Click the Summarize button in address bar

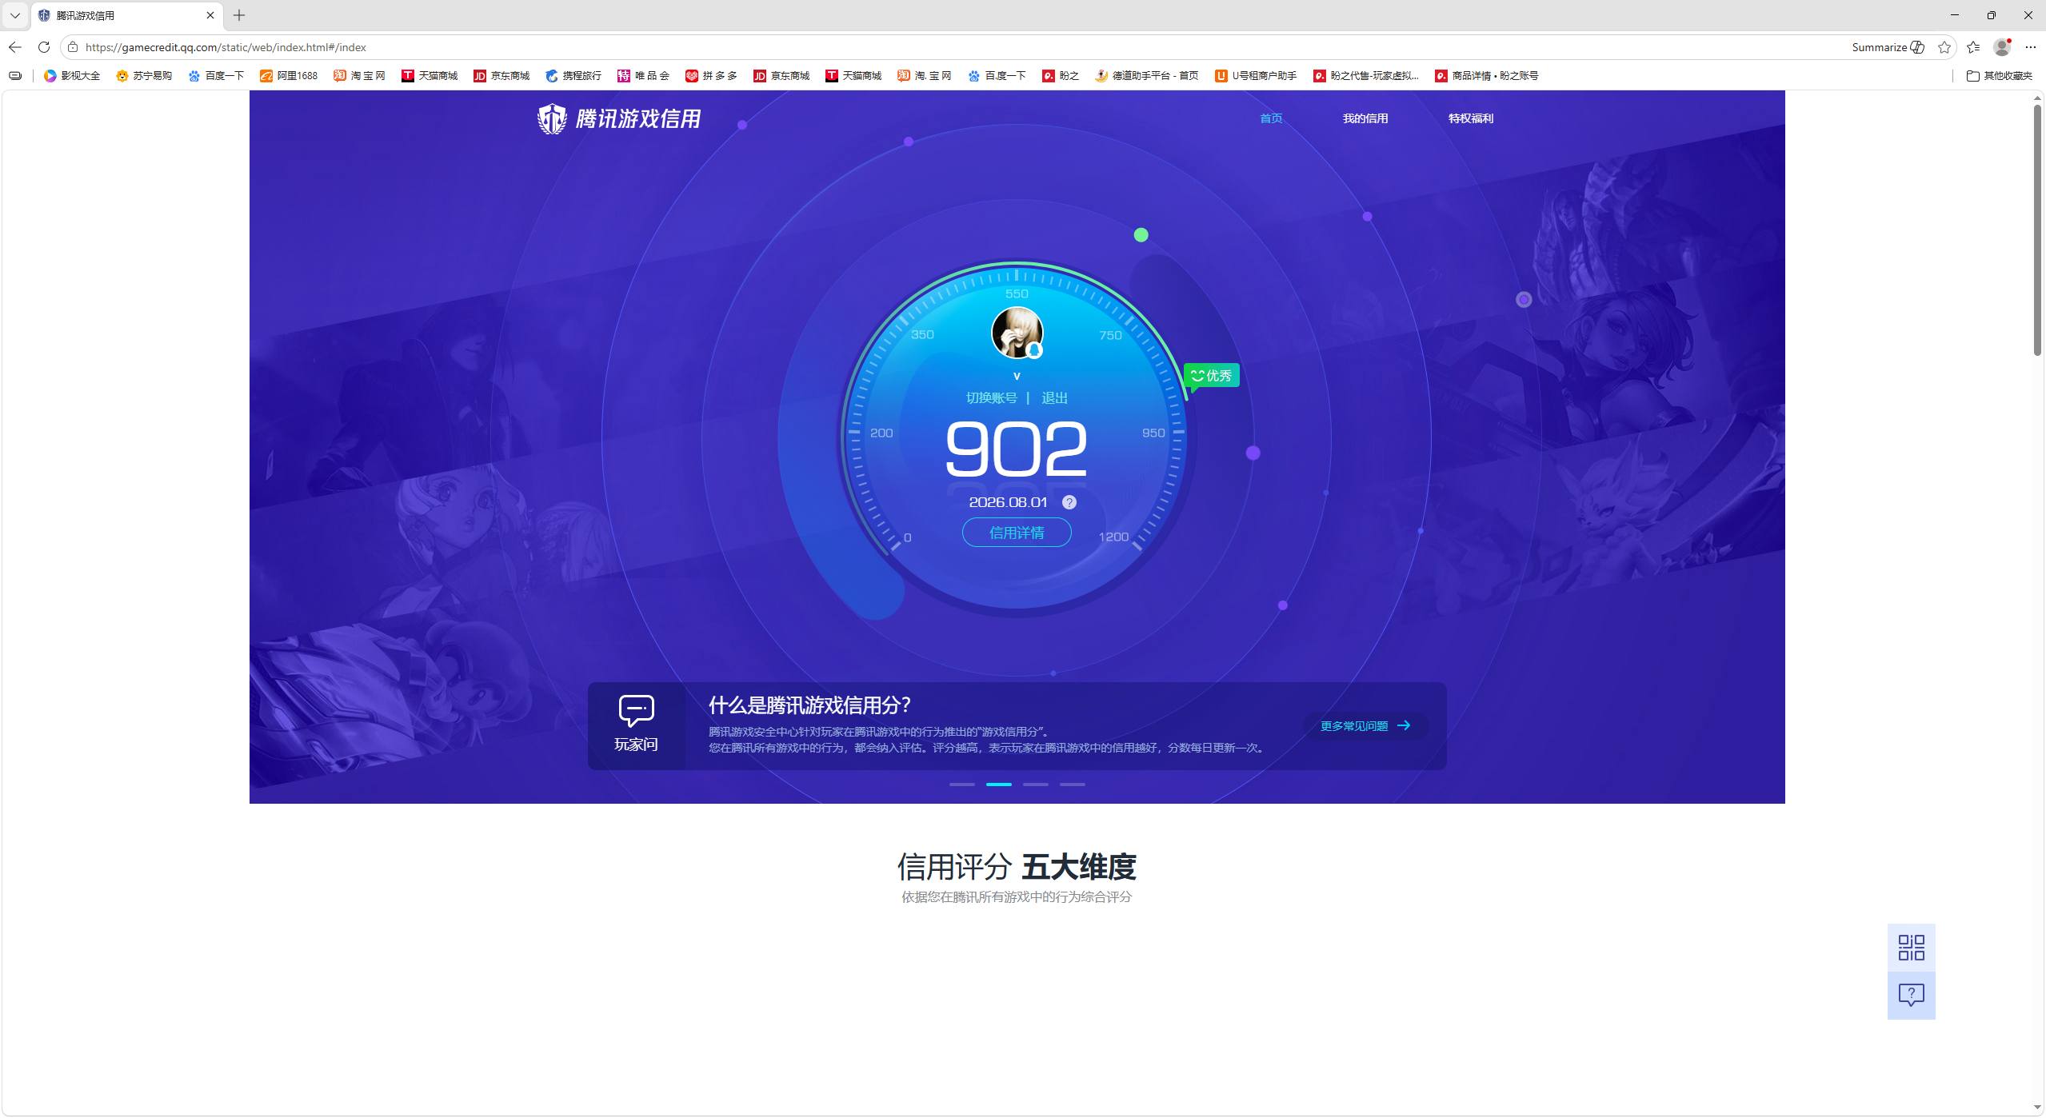(1888, 47)
